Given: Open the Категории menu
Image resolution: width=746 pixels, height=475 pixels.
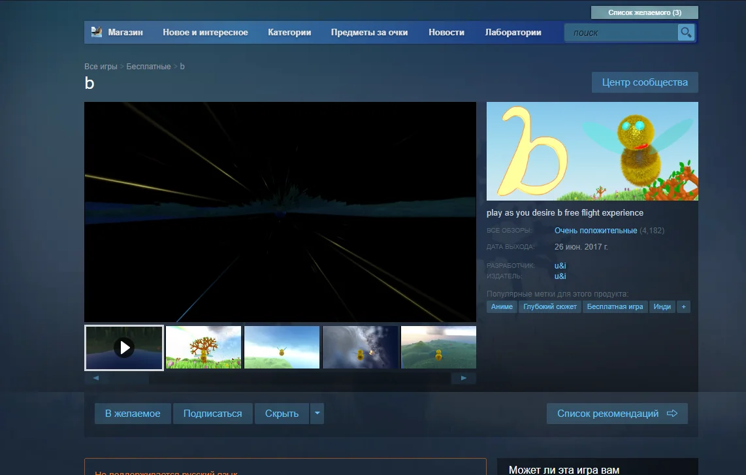Looking at the screenshot, I should coord(289,33).
